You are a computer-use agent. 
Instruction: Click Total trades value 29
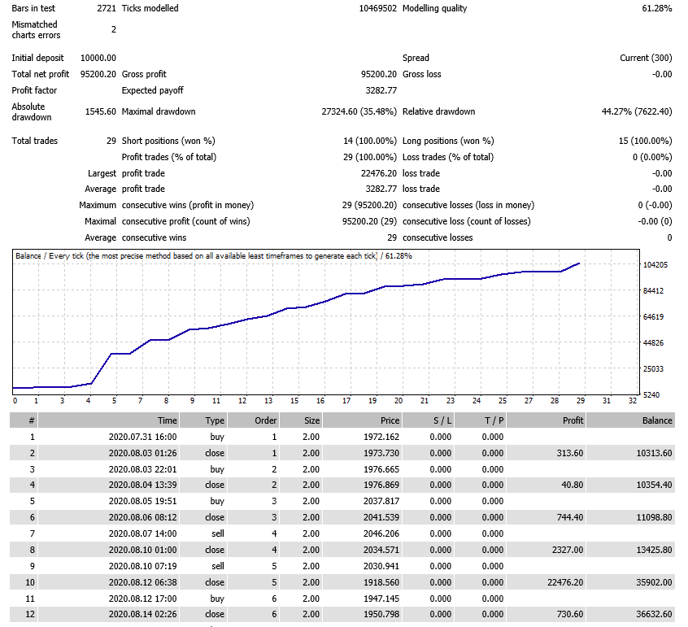111,141
